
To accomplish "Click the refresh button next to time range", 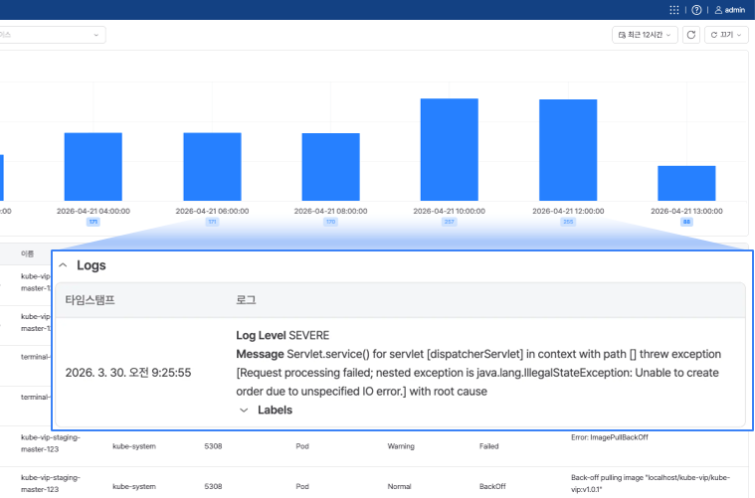I will [691, 35].
